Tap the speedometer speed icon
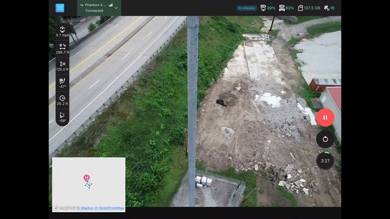Image resolution: width=390 pixels, height=219 pixels. (62, 30)
